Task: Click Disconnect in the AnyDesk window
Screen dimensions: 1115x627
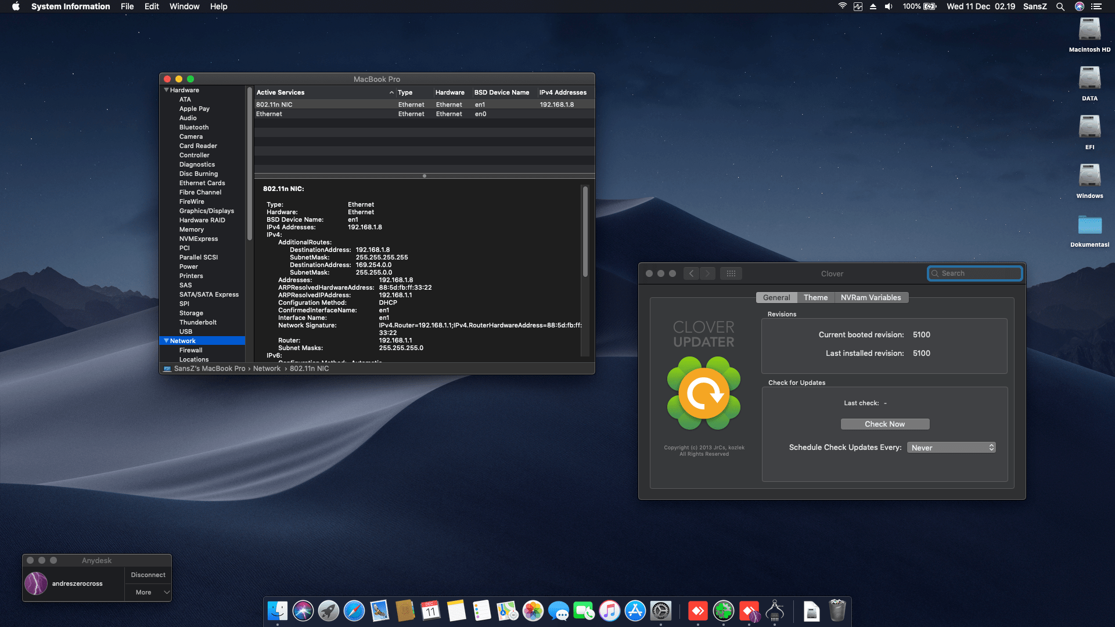Action: tap(148, 574)
